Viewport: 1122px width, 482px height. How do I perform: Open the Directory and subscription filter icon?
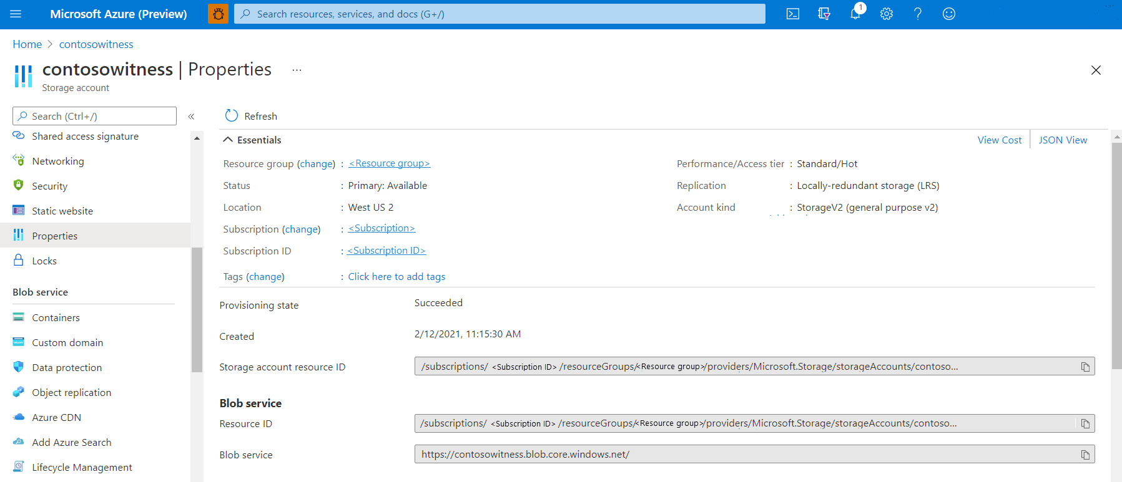coord(824,14)
